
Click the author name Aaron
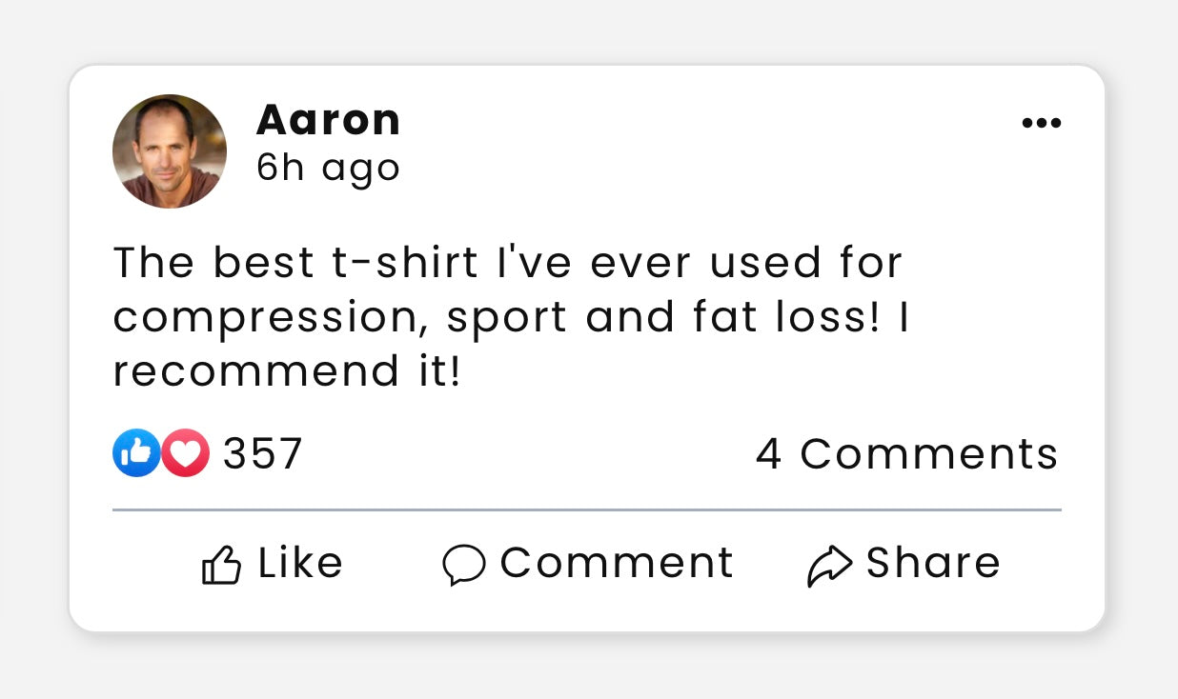coord(328,121)
